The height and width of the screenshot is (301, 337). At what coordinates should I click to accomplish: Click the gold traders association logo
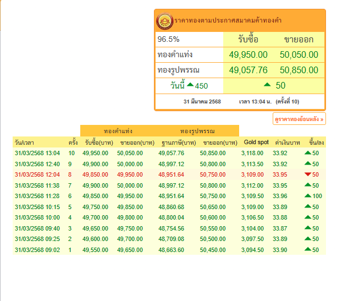[x=164, y=21]
